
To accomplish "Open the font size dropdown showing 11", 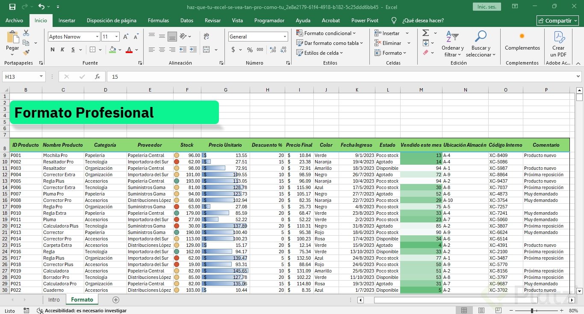I will pyautogui.click(x=117, y=37).
